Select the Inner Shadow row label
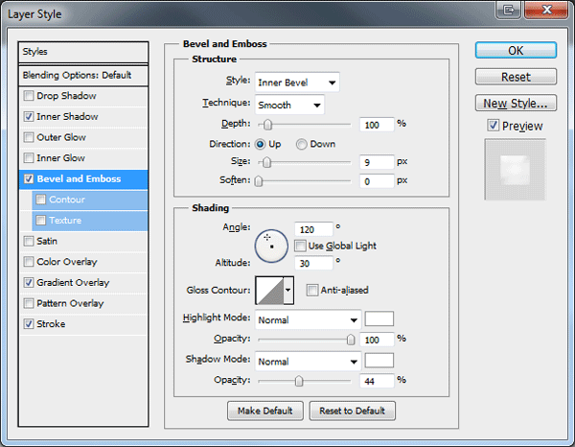Viewport: 575px width, 447px height. [x=67, y=117]
